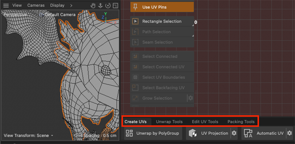Image resolution: width=295 pixels, height=144 pixels.
Task: Click the pin icon on Use UV Pins
Action: (x=135, y=7)
